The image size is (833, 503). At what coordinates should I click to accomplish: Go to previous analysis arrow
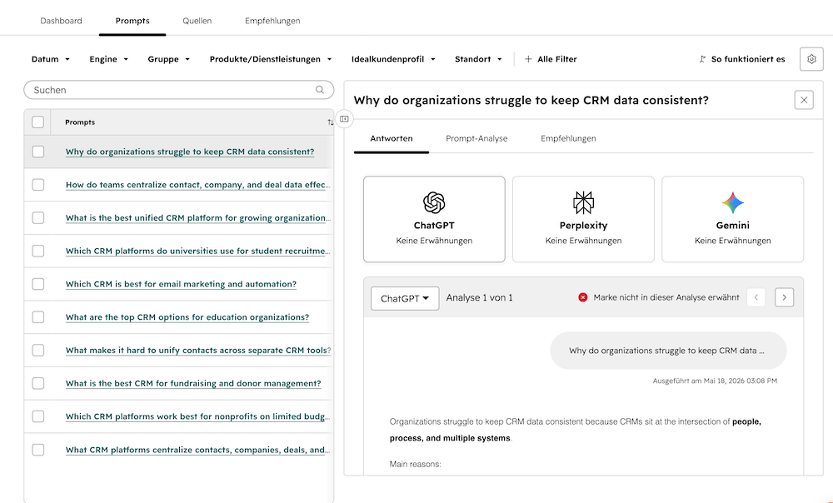(756, 297)
